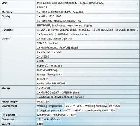Select the DDR4 2400MHz SODIMM cell
Image resolution: width=140 pixels, height=126 pixels.
(x=87, y=12)
